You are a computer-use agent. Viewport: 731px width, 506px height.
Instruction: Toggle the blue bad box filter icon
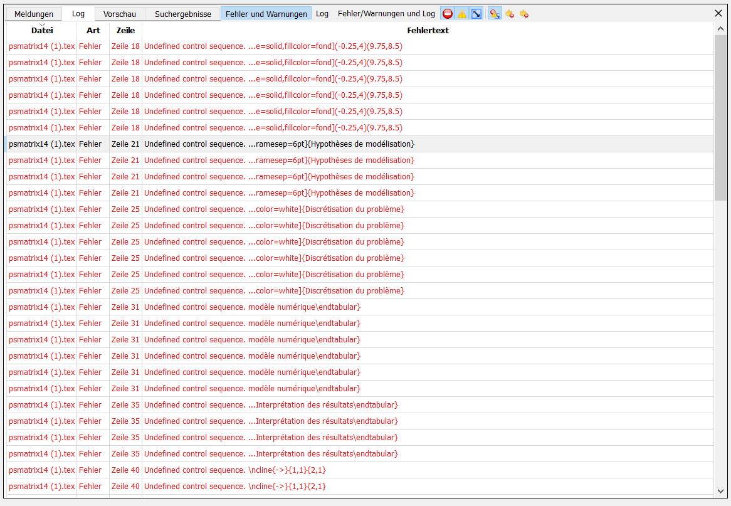pyautogui.click(x=476, y=14)
